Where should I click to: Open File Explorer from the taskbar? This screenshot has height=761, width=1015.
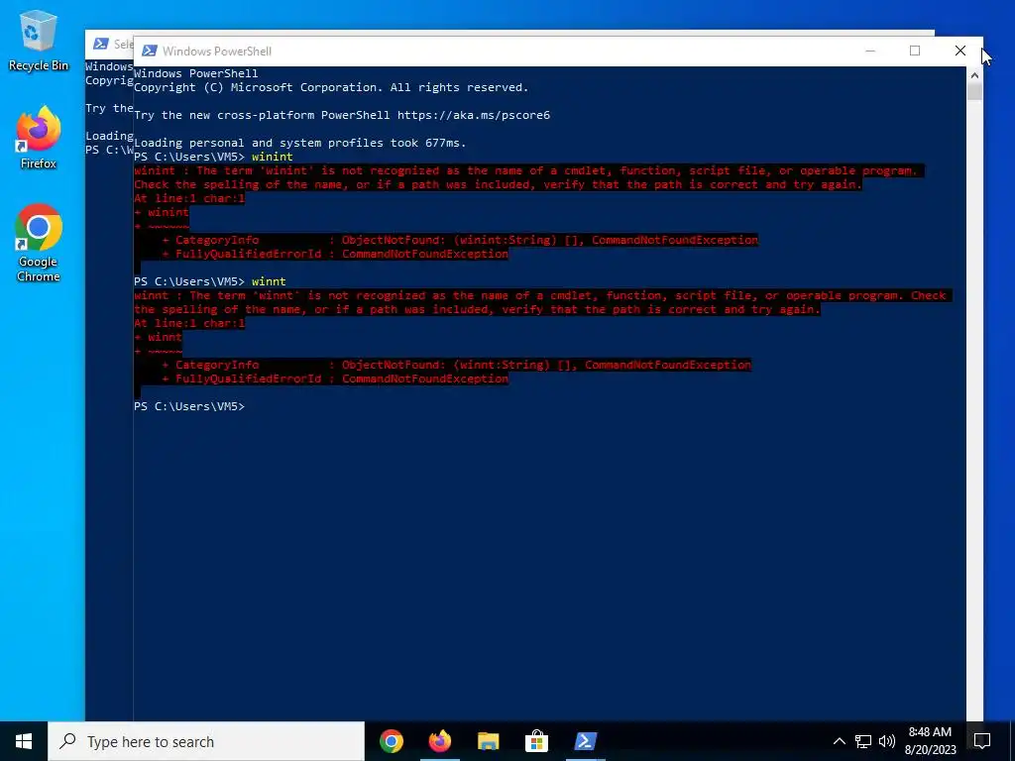click(488, 741)
